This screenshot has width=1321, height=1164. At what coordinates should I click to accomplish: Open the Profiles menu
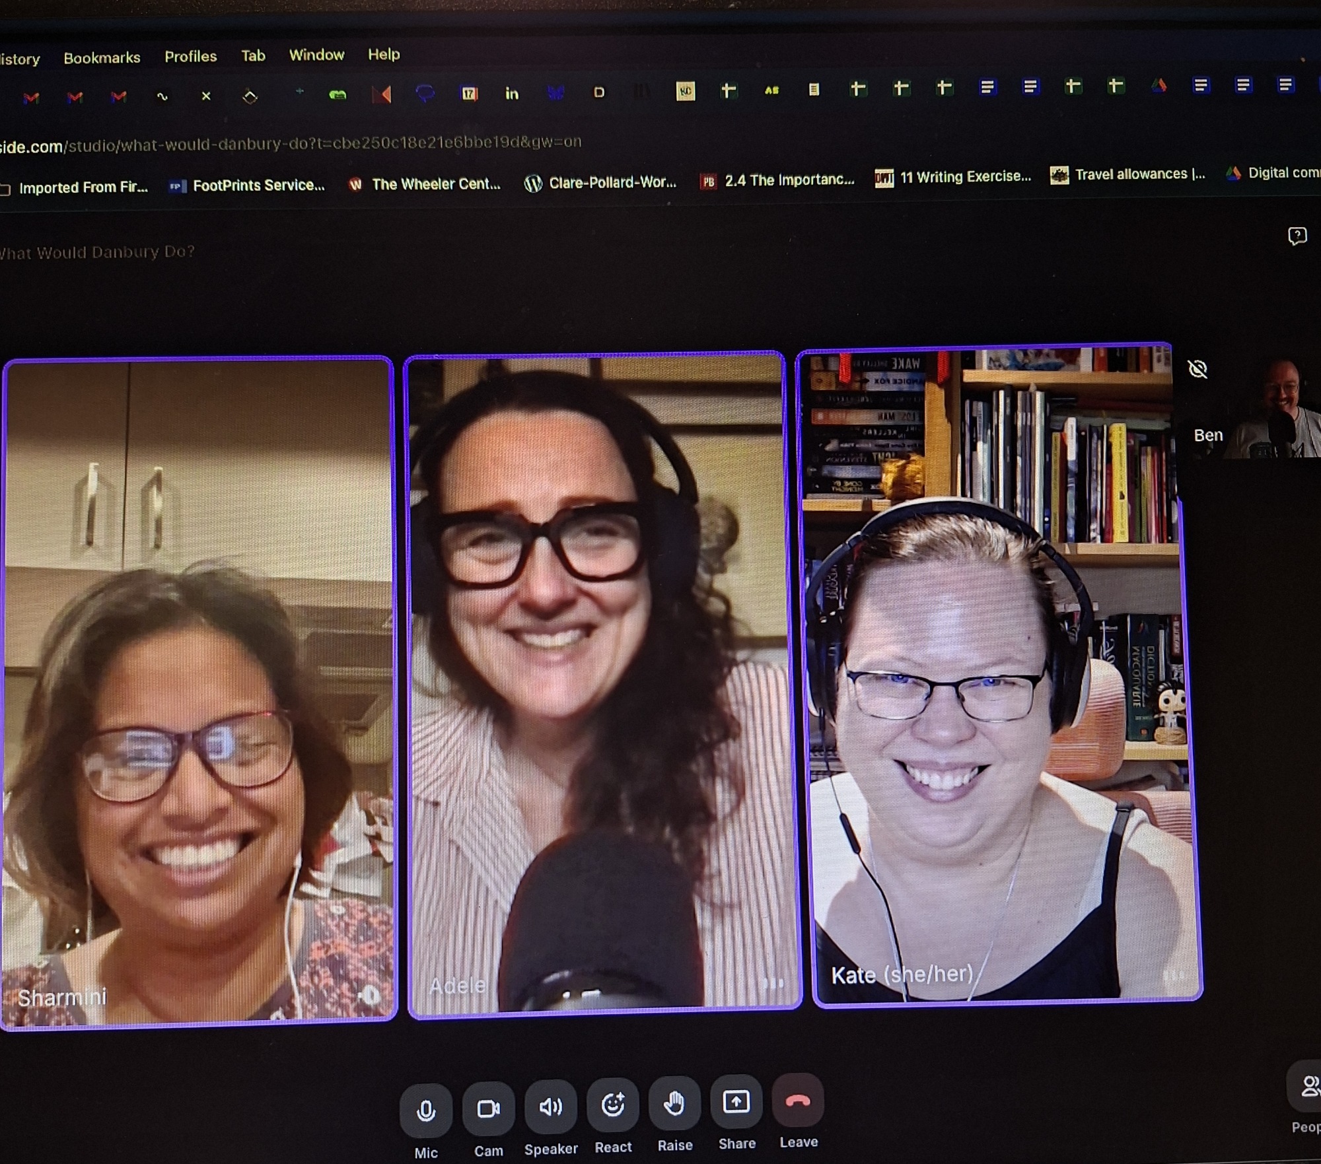(x=190, y=56)
